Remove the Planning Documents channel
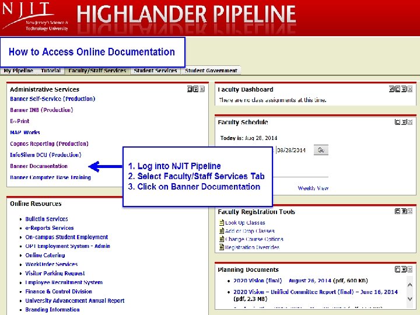Viewport: 420px width, 315px height. (x=410, y=269)
